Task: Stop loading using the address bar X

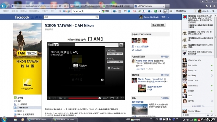Action: pyautogui.click(x=67, y=6)
